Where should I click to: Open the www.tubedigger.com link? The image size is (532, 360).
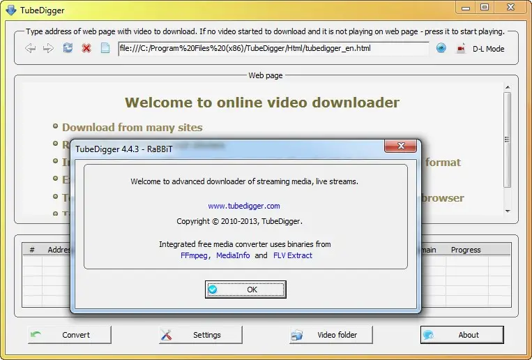pyautogui.click(x=244, y=206)
